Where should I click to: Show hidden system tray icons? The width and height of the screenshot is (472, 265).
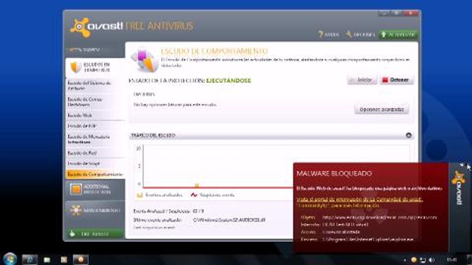tap(405, 260)
